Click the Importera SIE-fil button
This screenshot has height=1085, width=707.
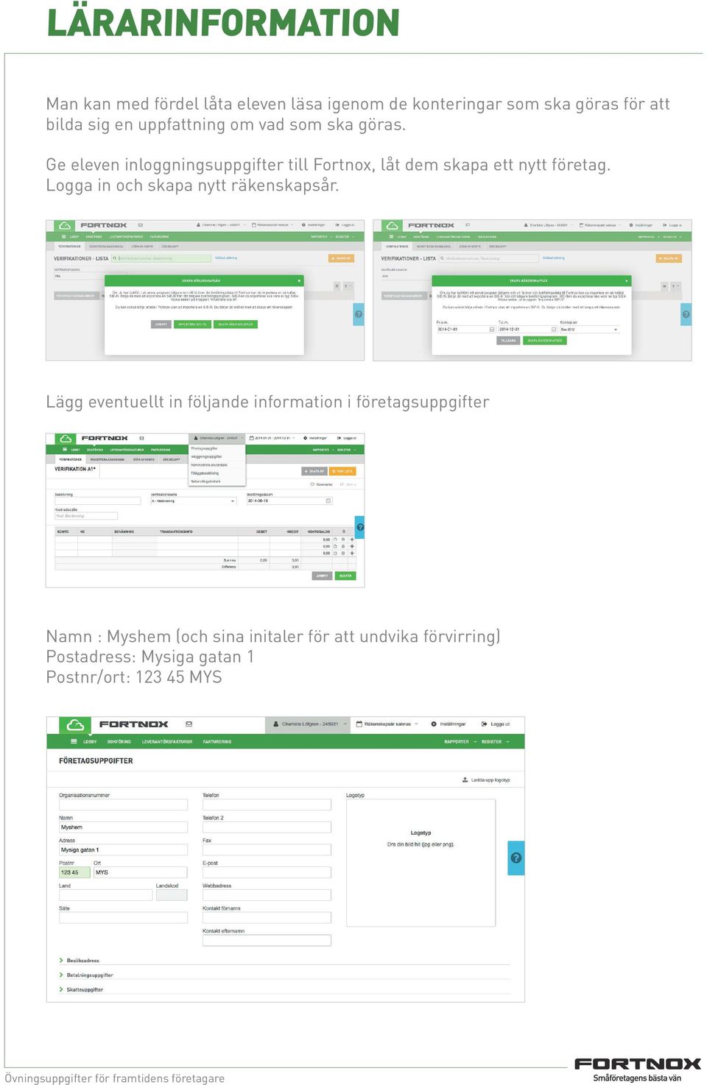pyautogui.click(x=192, y=324)
